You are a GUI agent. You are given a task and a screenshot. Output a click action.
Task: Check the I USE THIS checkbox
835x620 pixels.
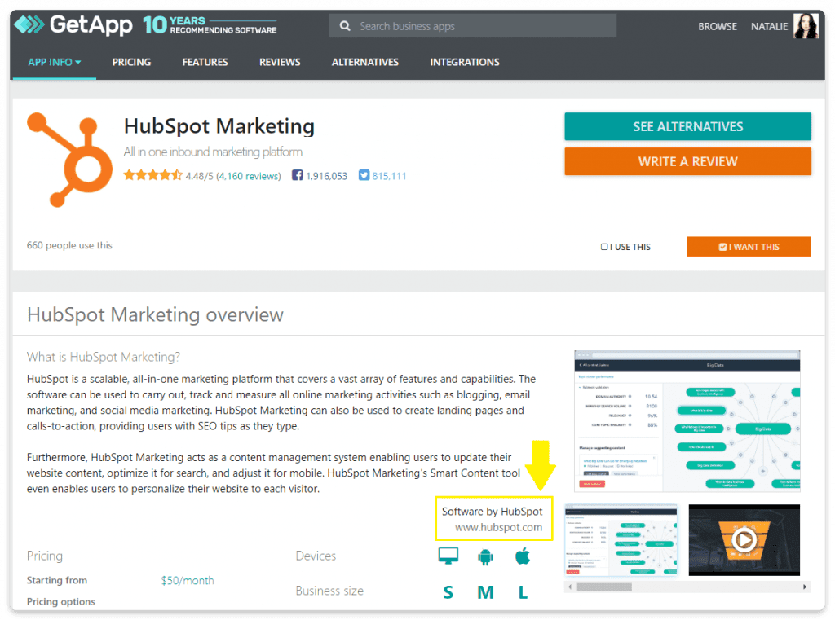click(x=604, y=247)
